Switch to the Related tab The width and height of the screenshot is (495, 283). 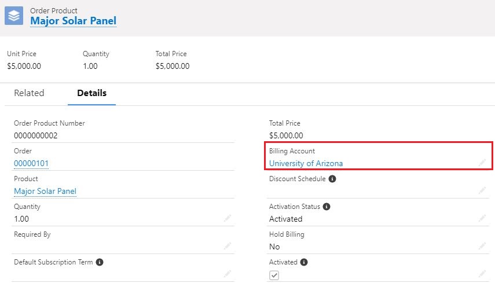coord(29,93)
